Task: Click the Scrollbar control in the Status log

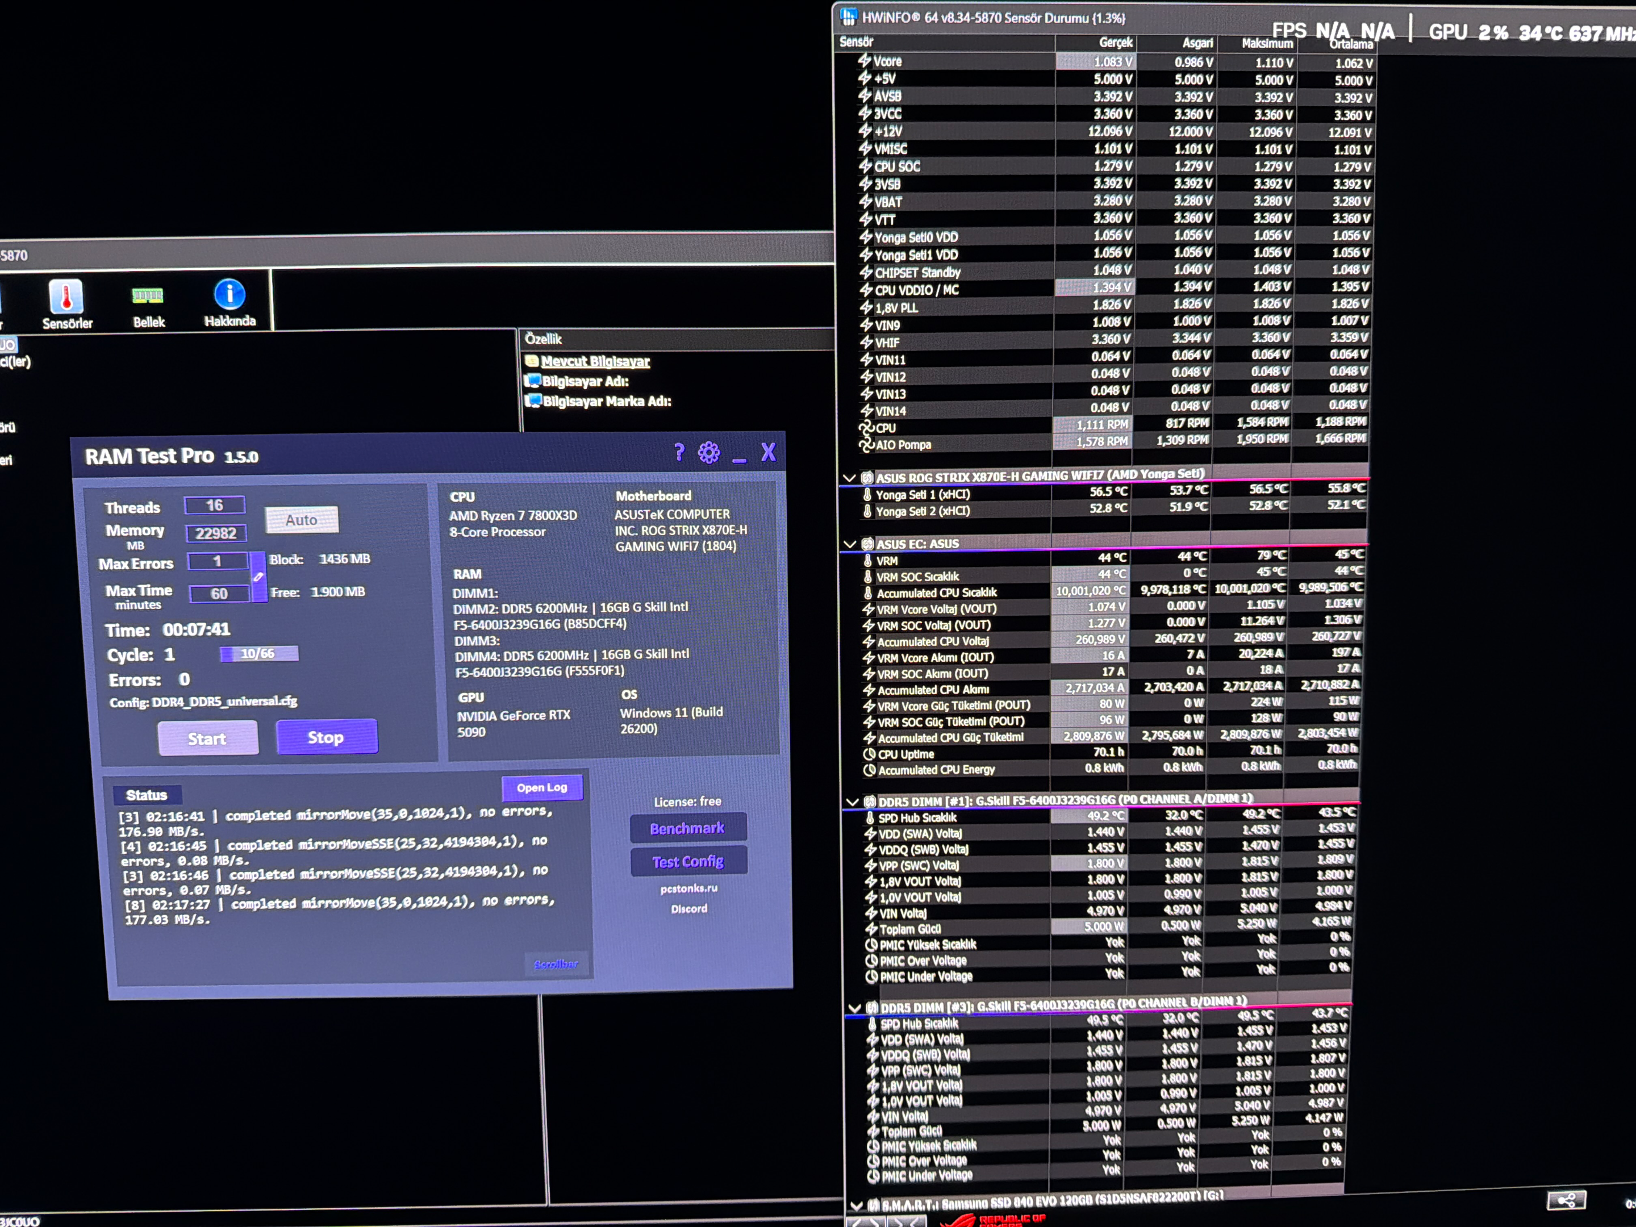Action: (x=556, y=963)
